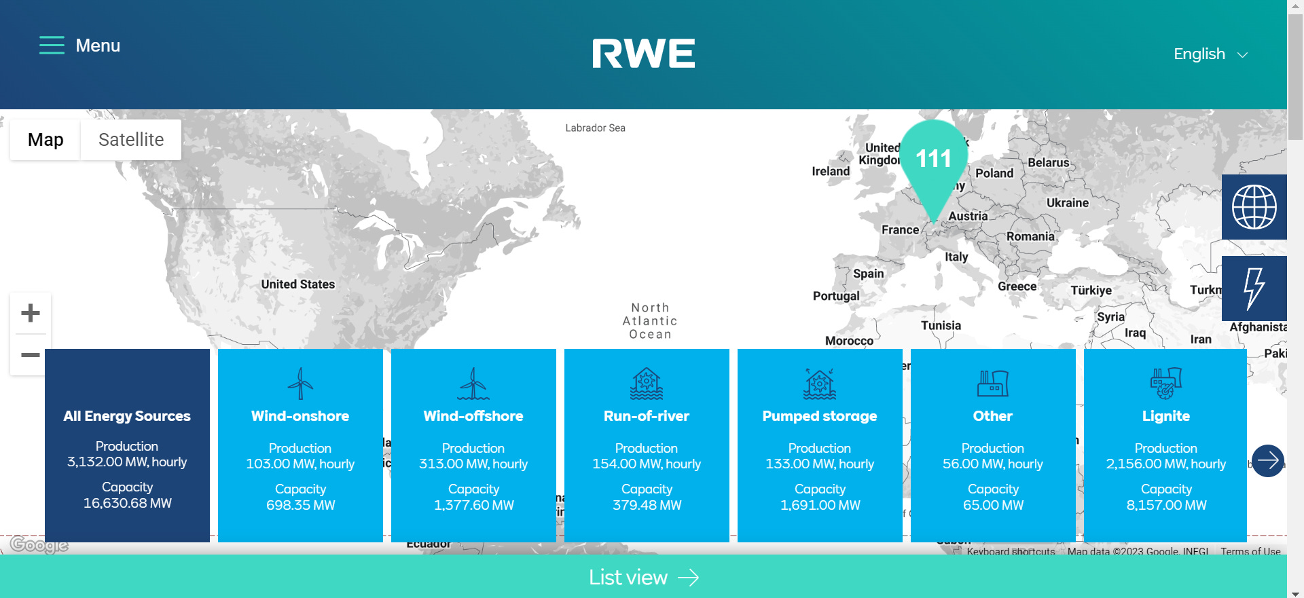Zoom in with the plus button
The height and width of the screenshot is (598, 1304).
[31, 313]
